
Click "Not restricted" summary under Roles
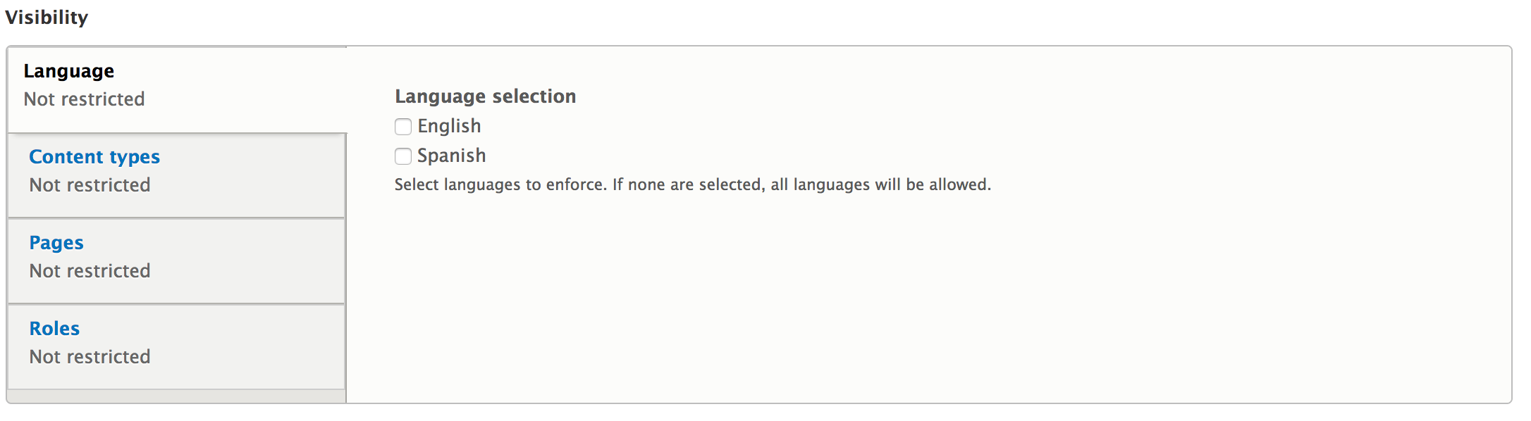(x=90, y=357)
